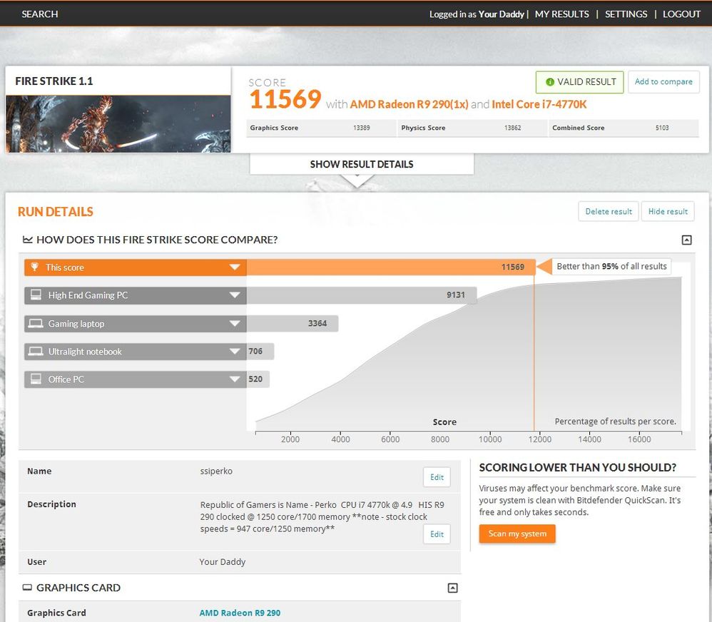Click the Physics Score value 13862
Screen dimensions: 712x622
pos(513,128)
